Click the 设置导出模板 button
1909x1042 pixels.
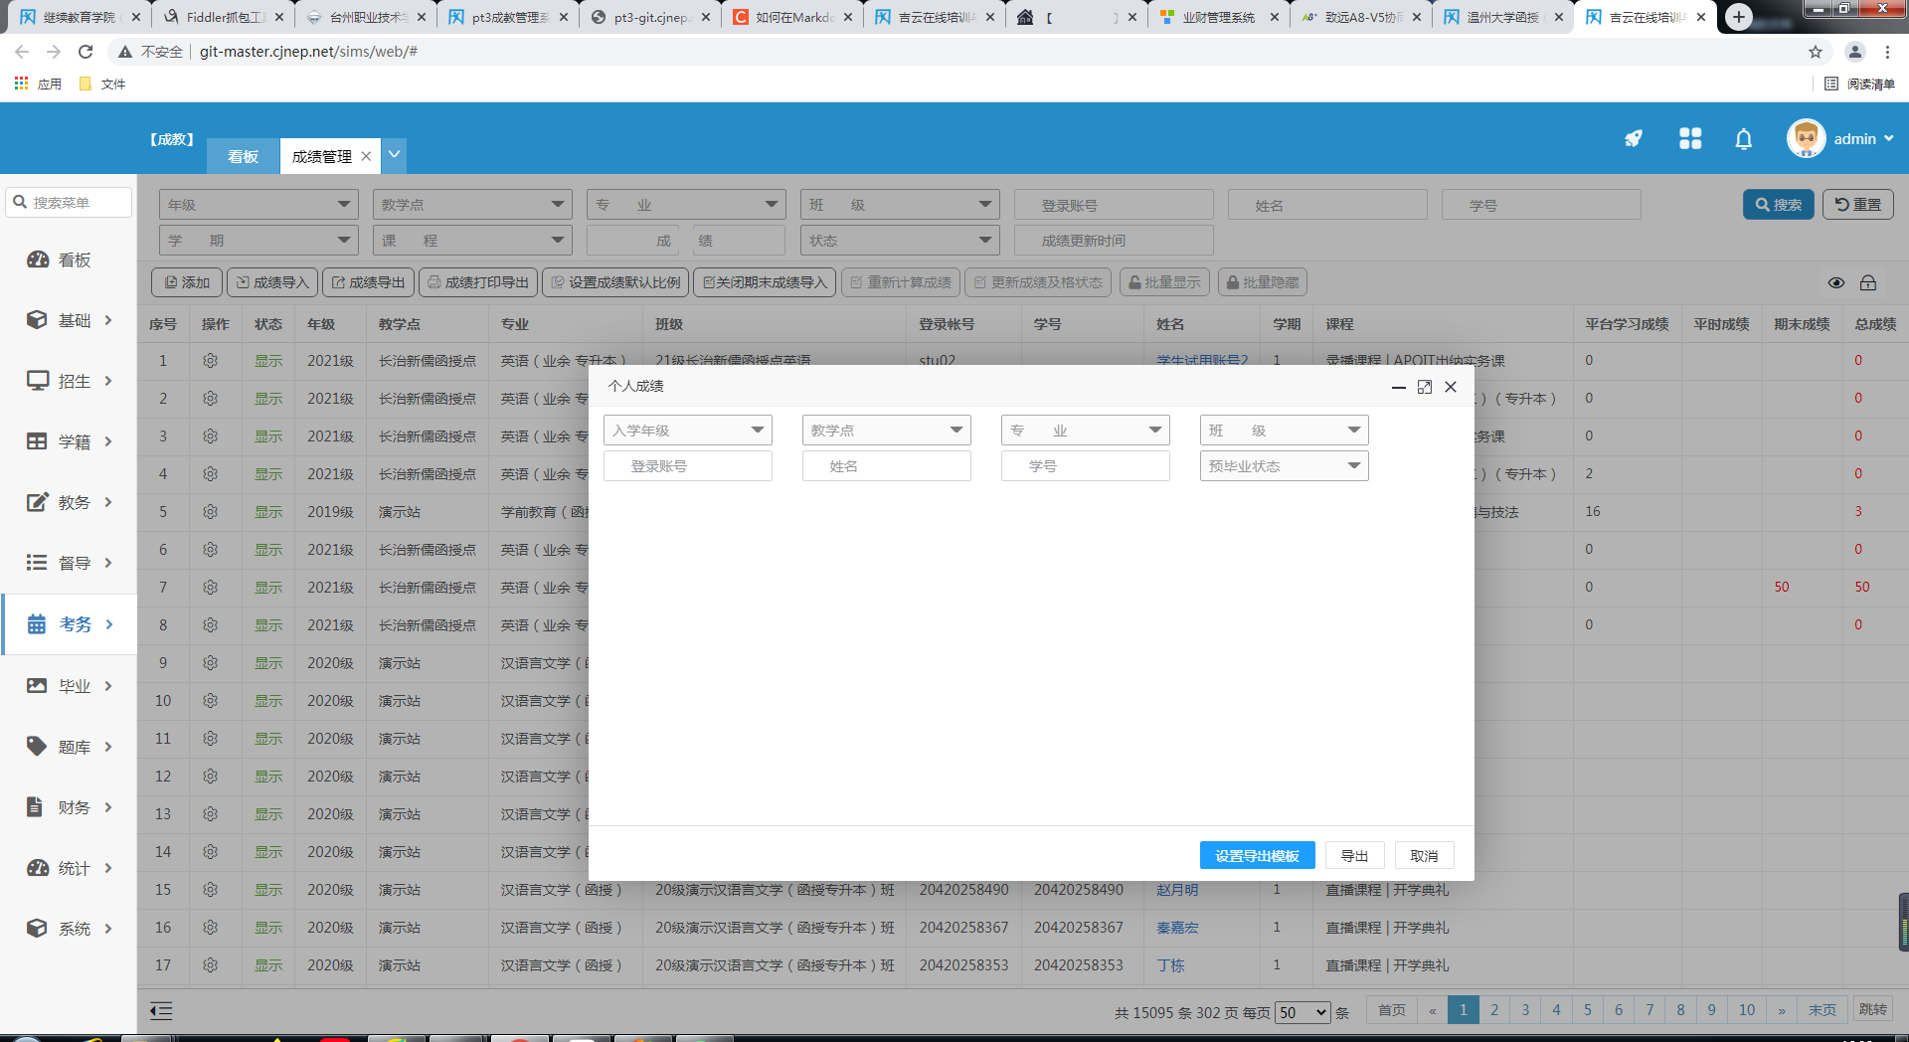click(x=1257, y=856)
